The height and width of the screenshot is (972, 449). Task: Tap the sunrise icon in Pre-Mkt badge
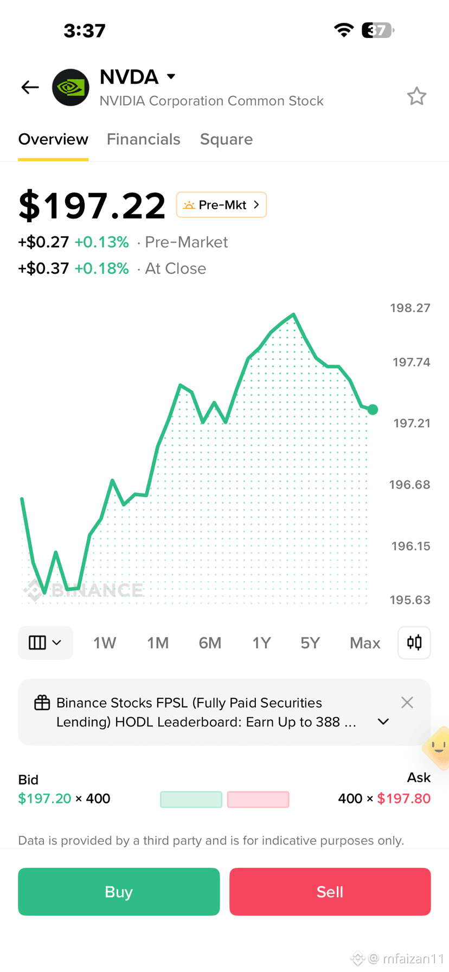[189, 205]
